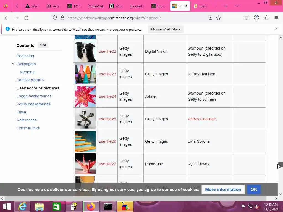Open the usertile23 link
The height and width of the screenshot is (212, 283).
108,74
